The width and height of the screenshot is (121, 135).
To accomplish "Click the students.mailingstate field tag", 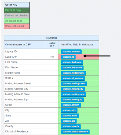I will [74, 94].
